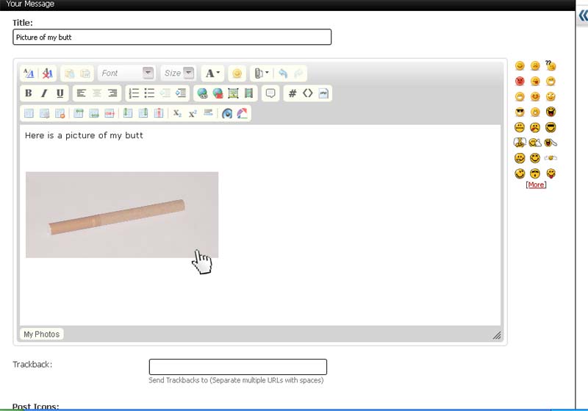This screenshot has height=411, width=588.
Task: Wrap selection in quote tags
Action: point(270,93)
